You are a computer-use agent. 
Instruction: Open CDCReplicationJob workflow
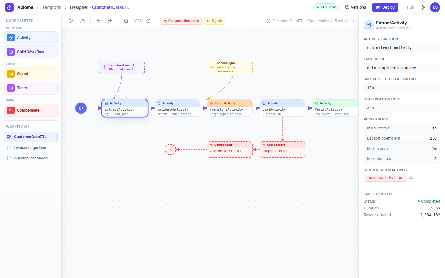[x=31, y=158]
